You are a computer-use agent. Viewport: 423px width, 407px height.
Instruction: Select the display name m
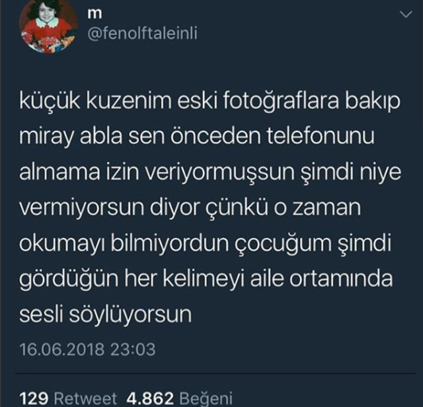pyautogui.click(x=95, y=15)
